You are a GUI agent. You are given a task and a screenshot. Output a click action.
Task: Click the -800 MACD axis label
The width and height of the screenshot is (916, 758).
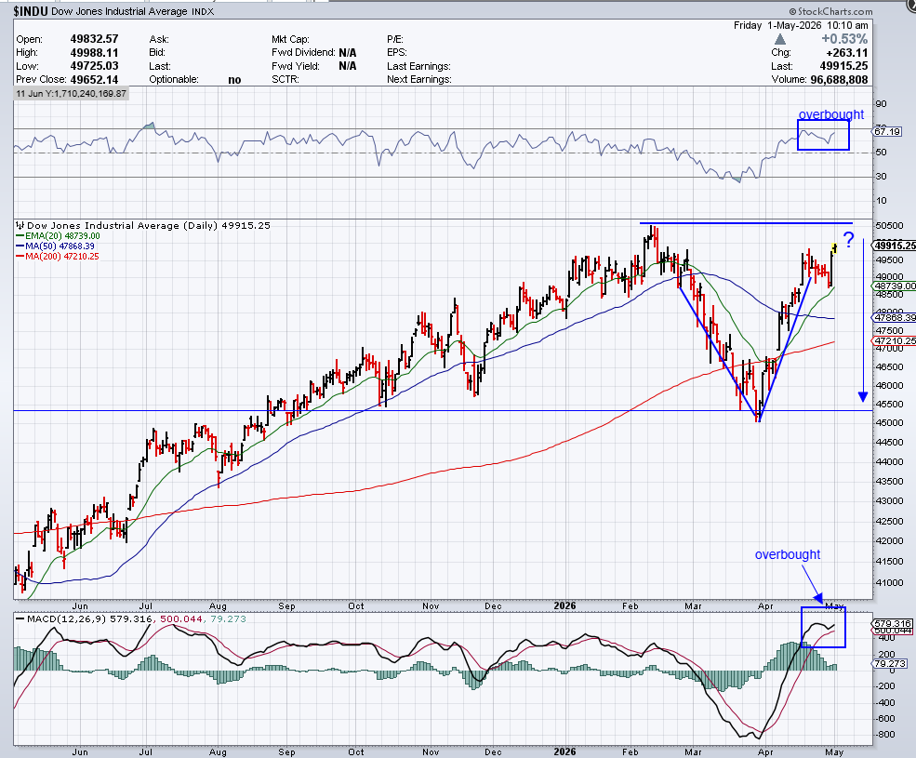point(885,735)
